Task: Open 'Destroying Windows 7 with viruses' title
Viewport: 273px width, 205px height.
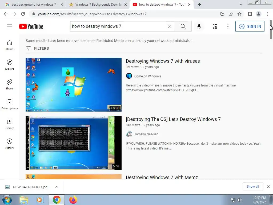Action: click(x=163, y=61)
